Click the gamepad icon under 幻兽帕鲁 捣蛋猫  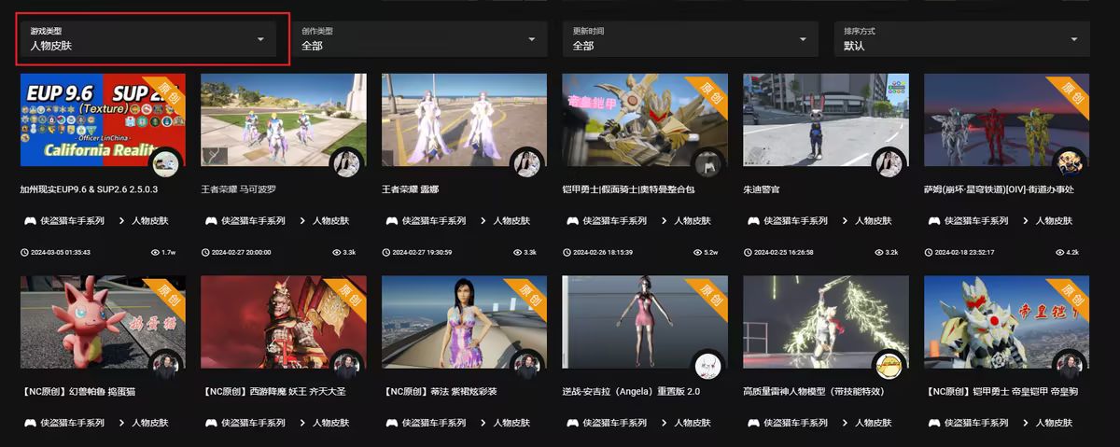[x=30, y=423]
